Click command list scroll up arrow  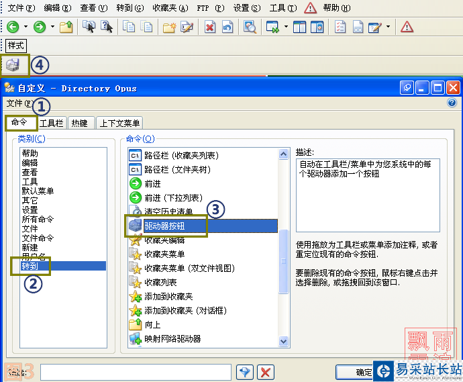[283, 154]
